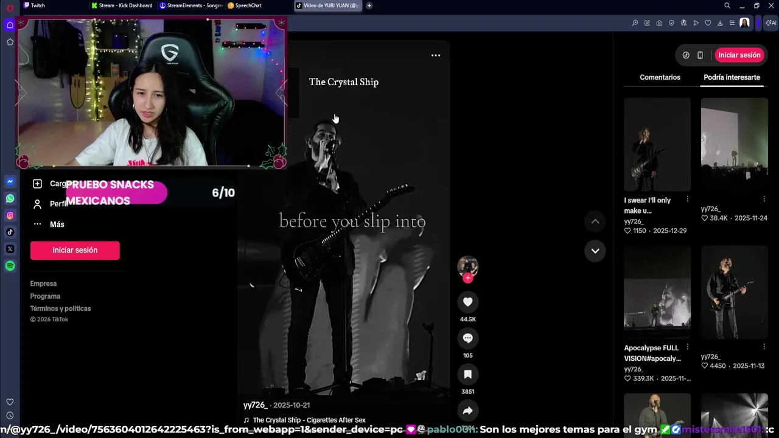
Task: Open browser profile avatar
Action: tap(745, 23)
